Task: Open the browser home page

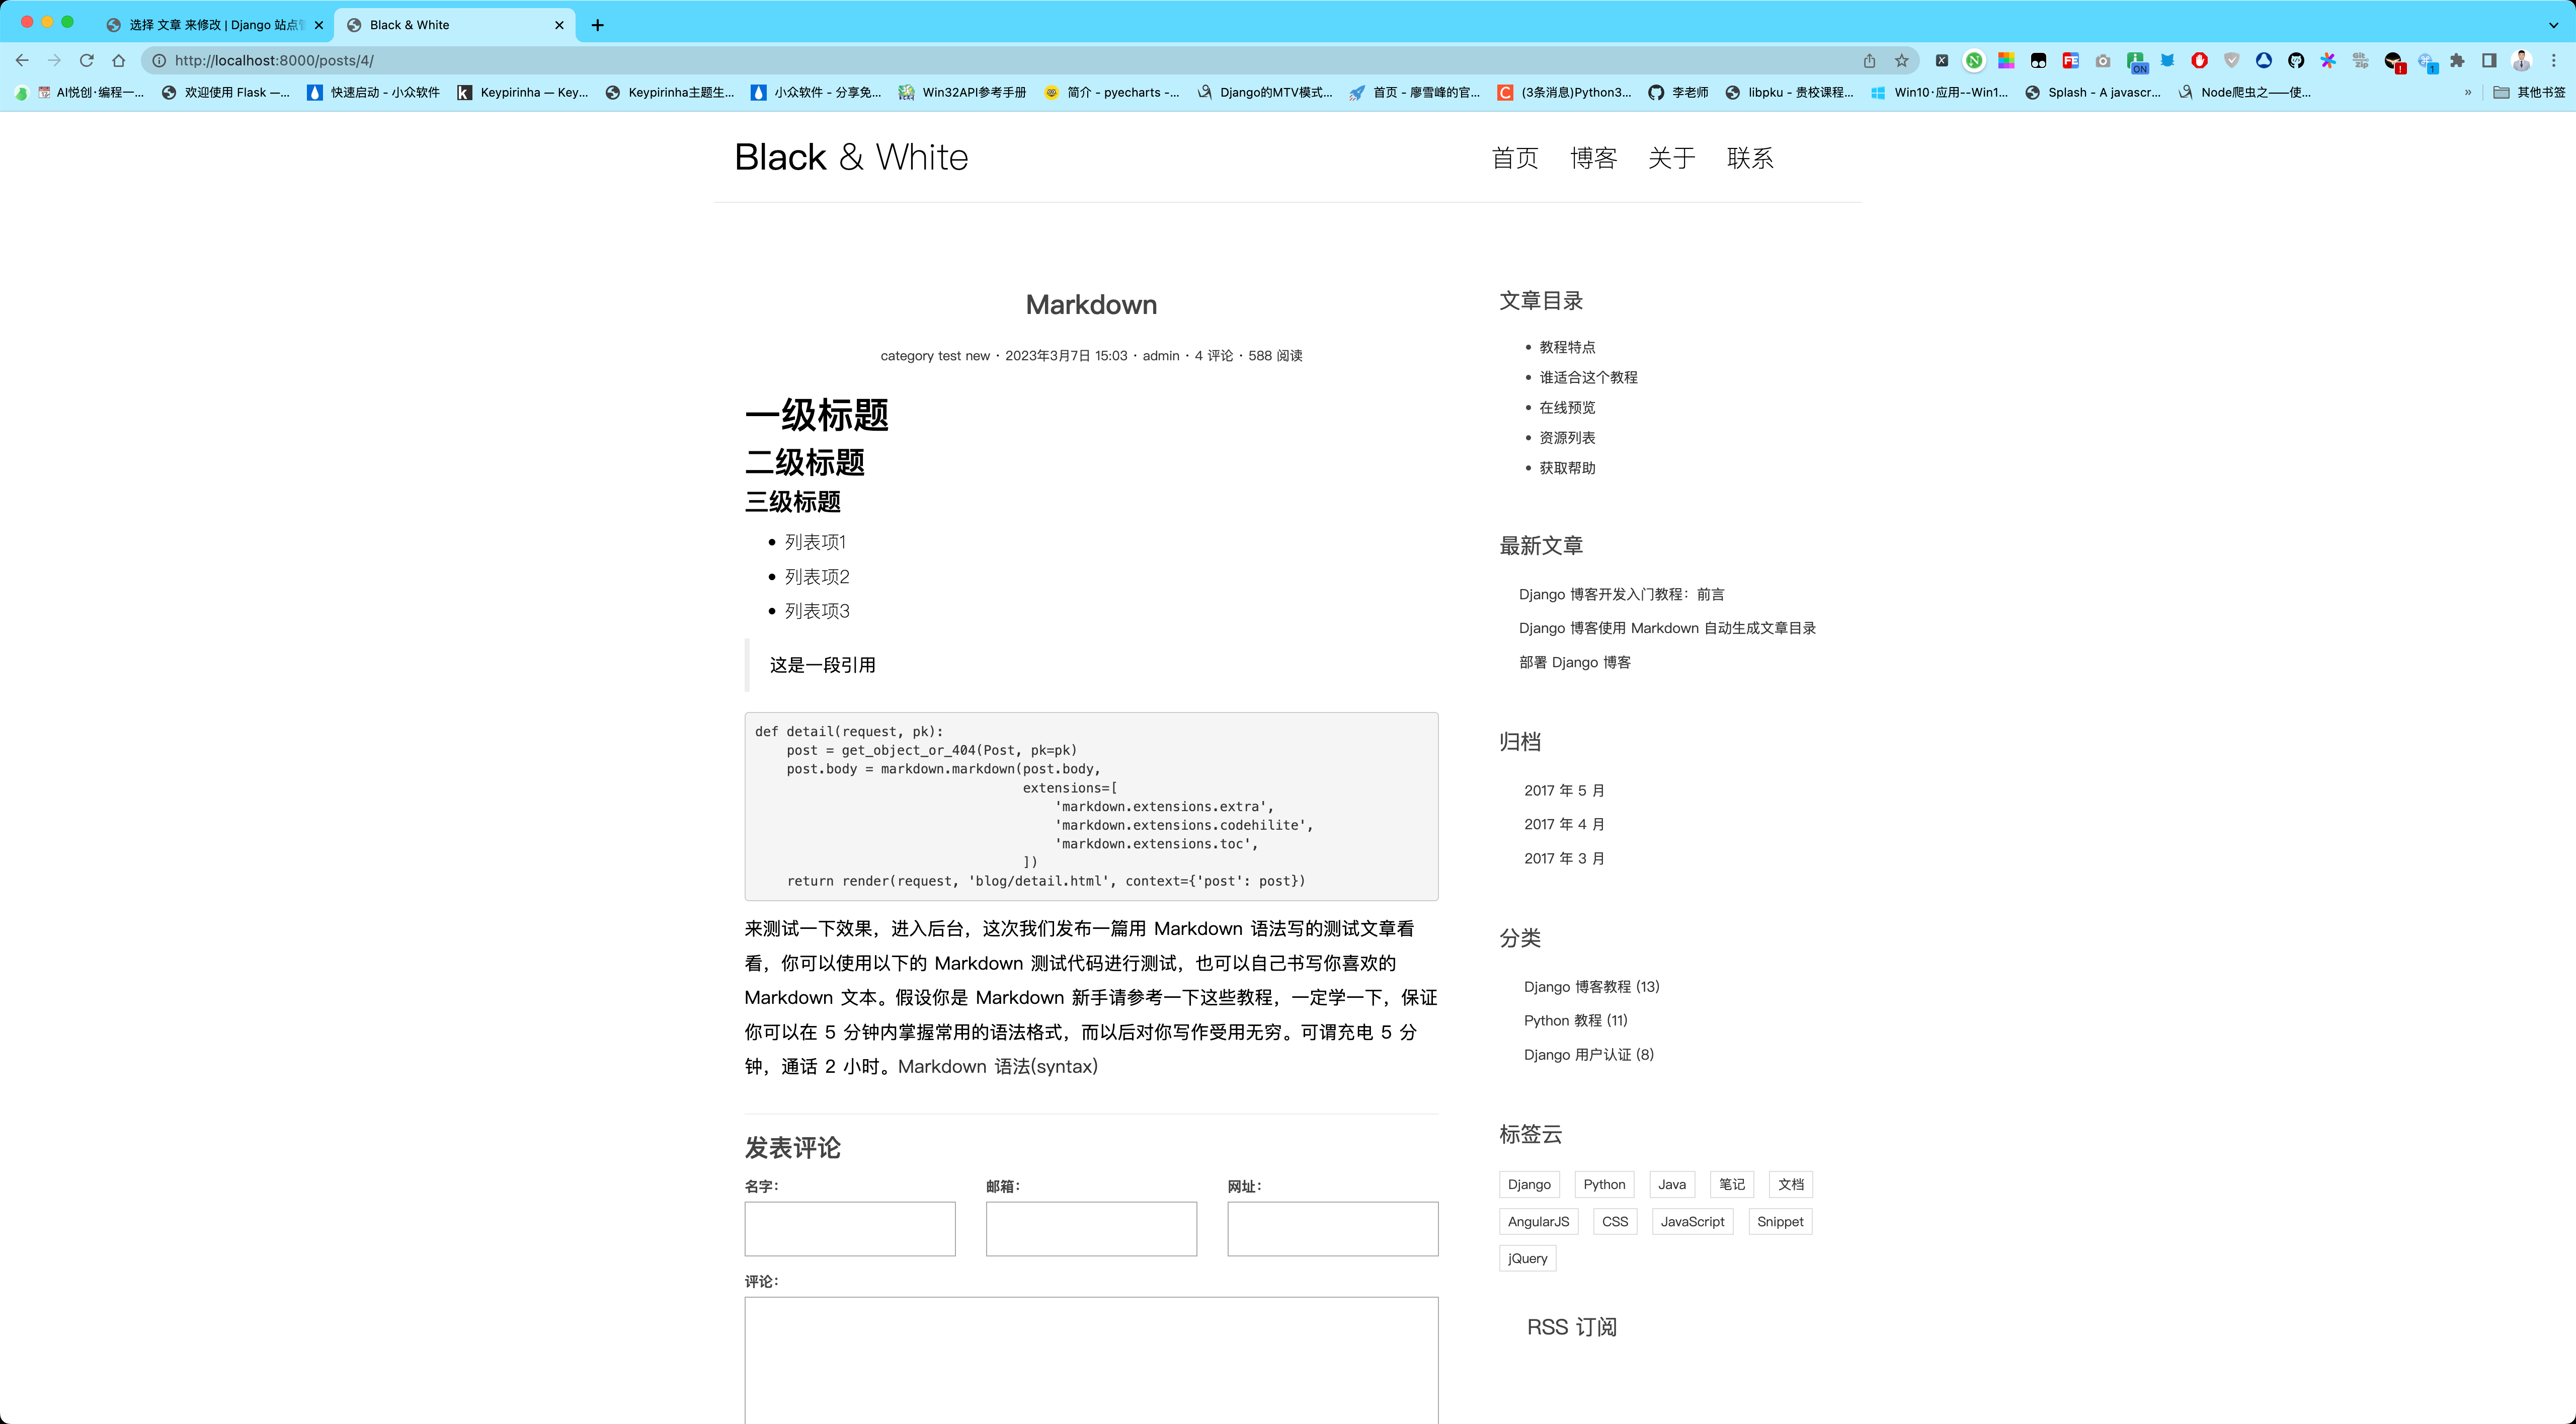Action: click(x=119, y=60)
